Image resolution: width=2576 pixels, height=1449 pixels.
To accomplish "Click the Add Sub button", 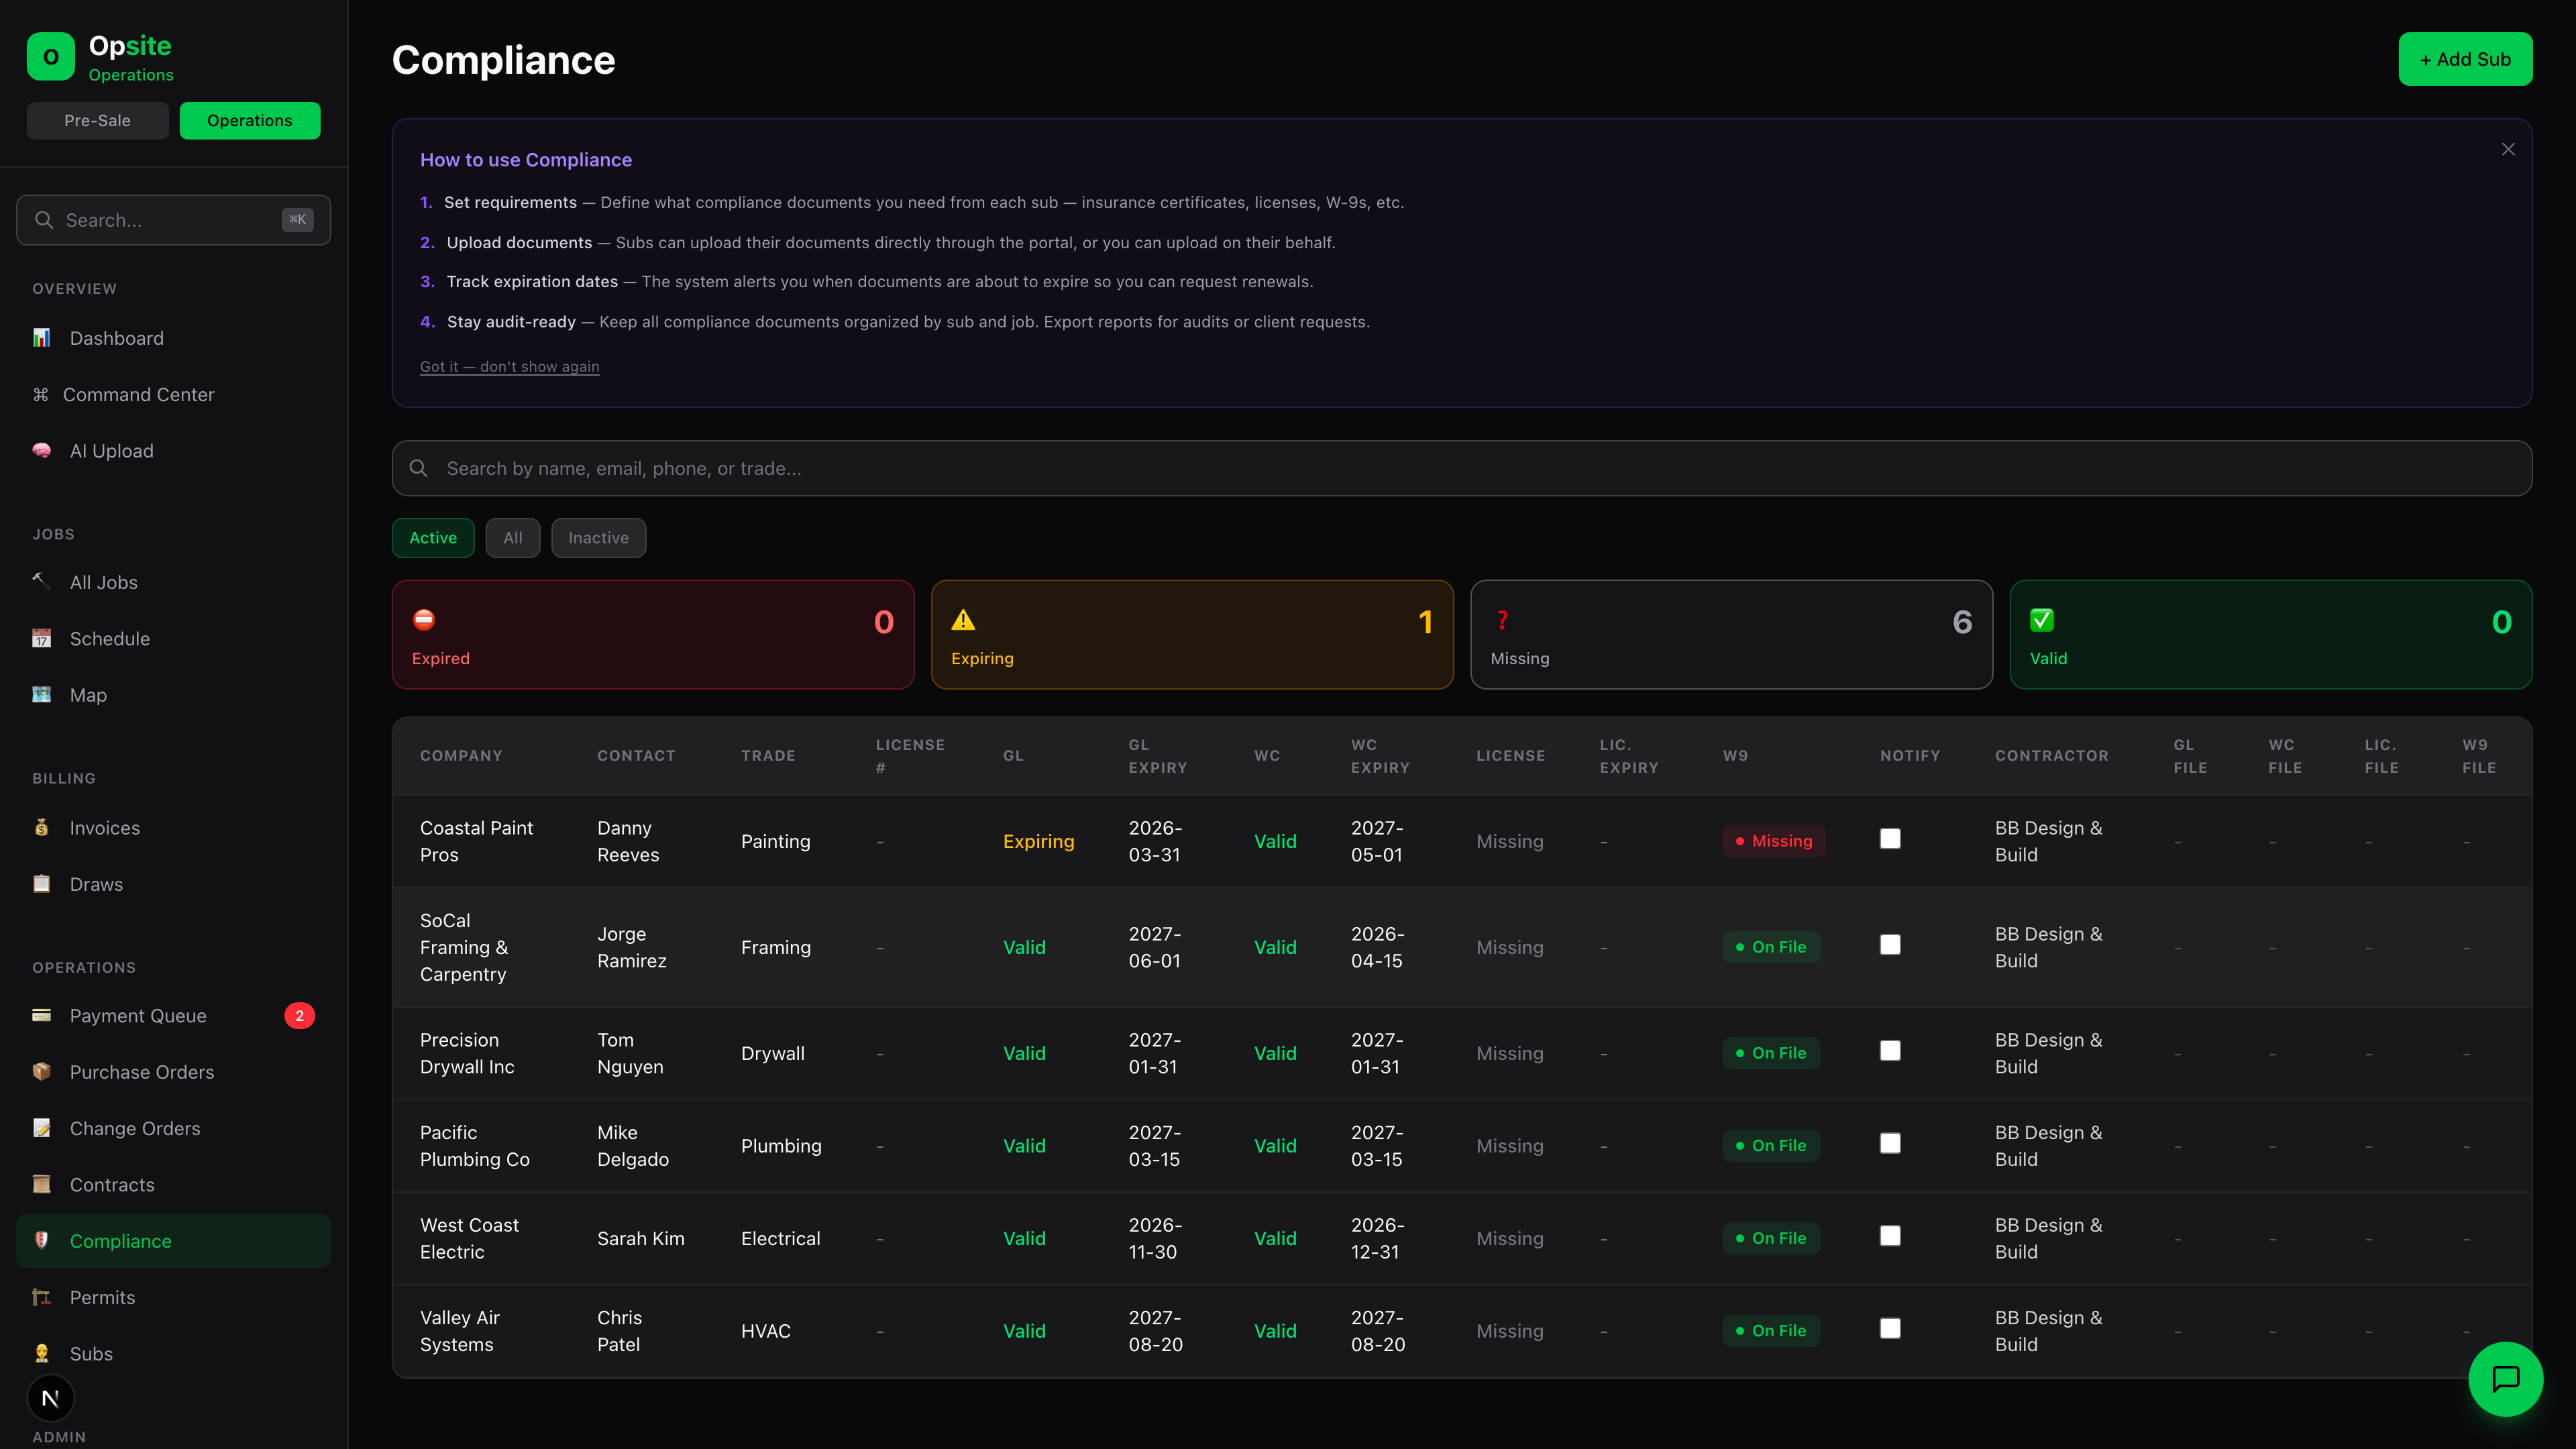I will [x=2465, y=59].
